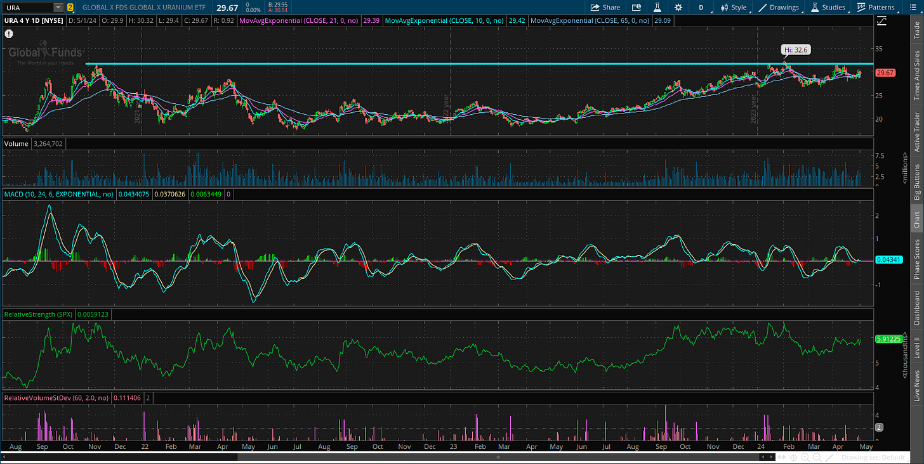Open the quick quote details icon
The height and width of the screenshot is (464, 924).
tap(637, 8)
